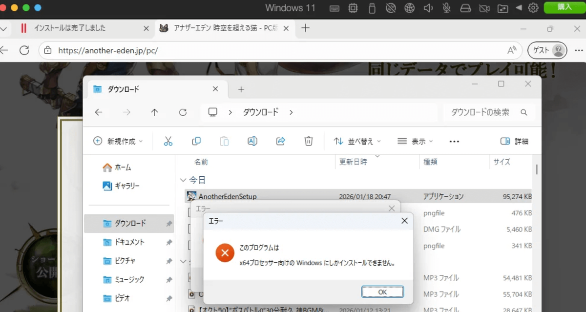Click the Explorer vertical scrollbar
The image size is (586, 312).
[x=537, y=169]
